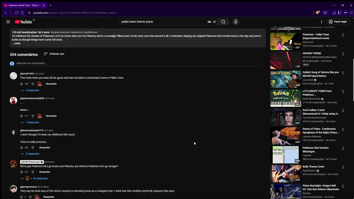Viewport: 354px width, 199px height.
Task: Open options menu for Bully Theme Cover video
Action: point(343,167)
